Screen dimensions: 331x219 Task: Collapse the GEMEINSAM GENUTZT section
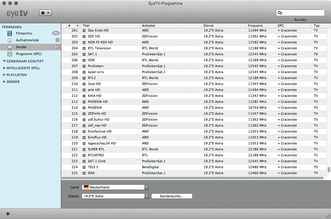click(x=4, y=61)
